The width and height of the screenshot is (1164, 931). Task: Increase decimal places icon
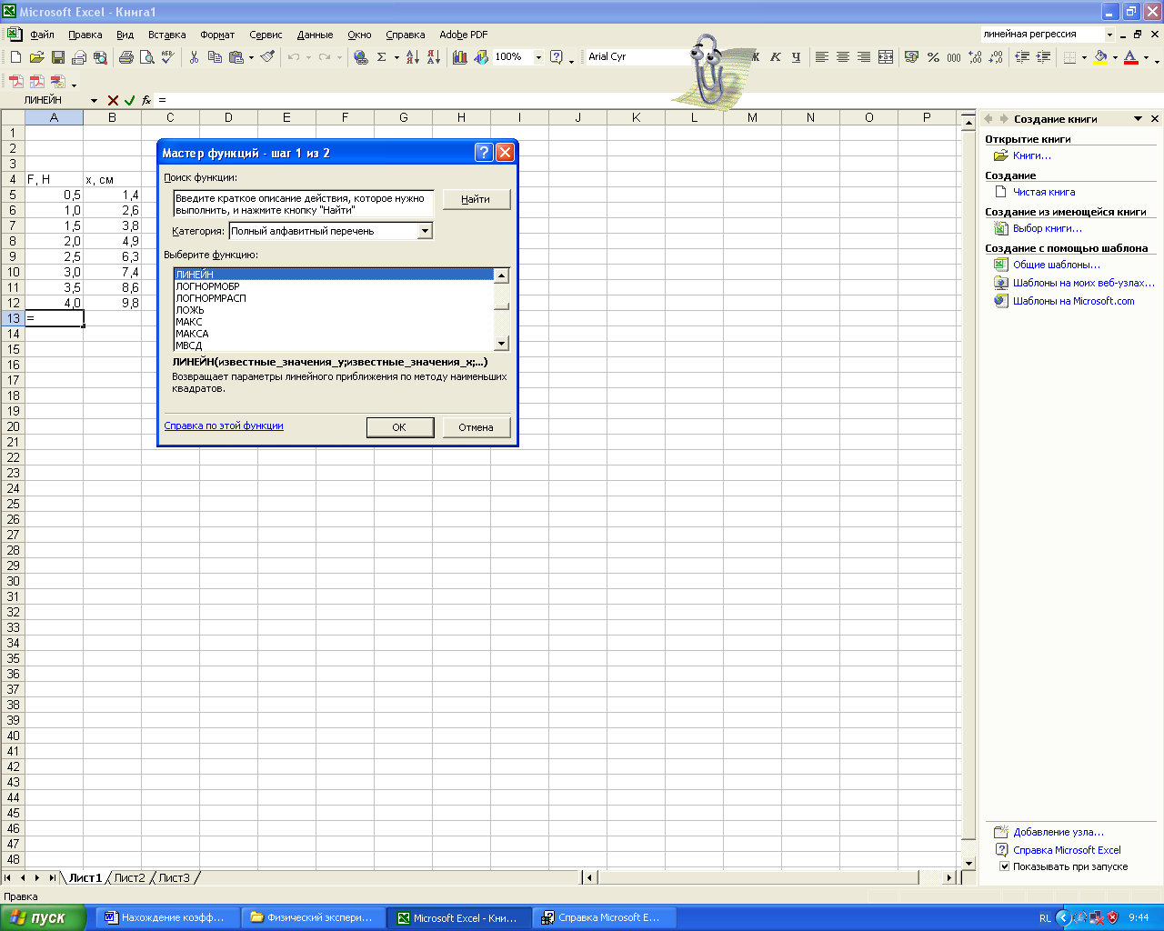coord(975,57)
